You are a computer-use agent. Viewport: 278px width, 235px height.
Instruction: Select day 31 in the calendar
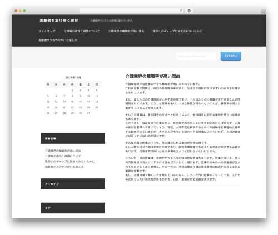88,113
